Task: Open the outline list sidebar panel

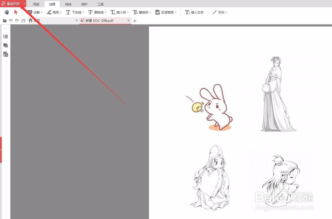Action: pyautogui.click(x=6, y=37)
